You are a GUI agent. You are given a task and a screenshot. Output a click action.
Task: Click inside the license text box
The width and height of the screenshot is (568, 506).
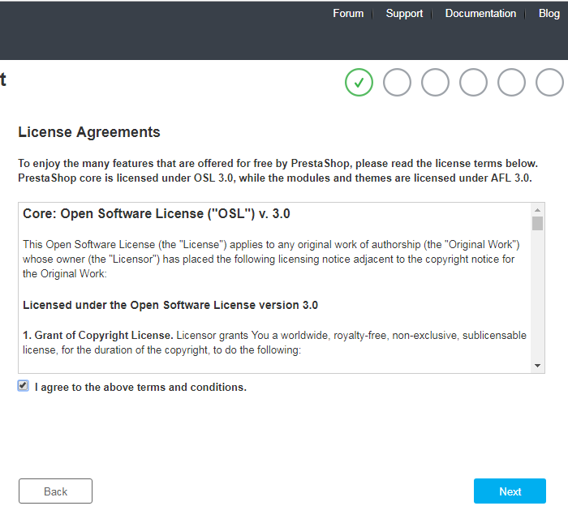(x=275, y=288)
